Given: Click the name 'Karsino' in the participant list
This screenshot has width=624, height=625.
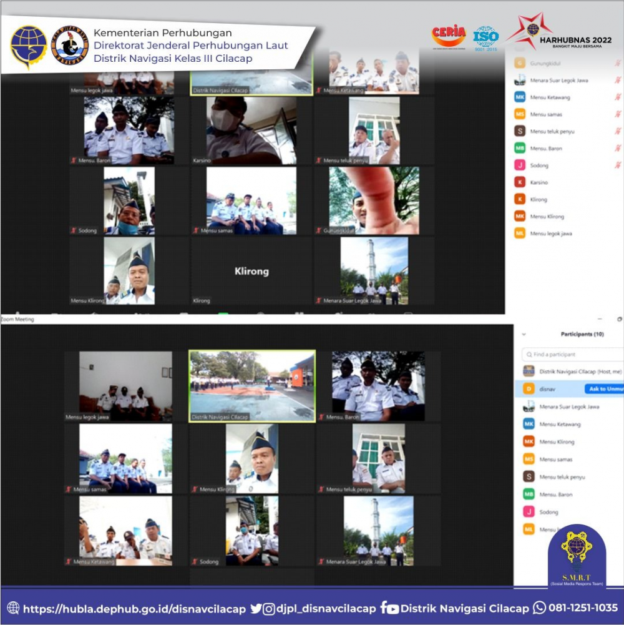Looking at the screenshot, I should [539, 182].
